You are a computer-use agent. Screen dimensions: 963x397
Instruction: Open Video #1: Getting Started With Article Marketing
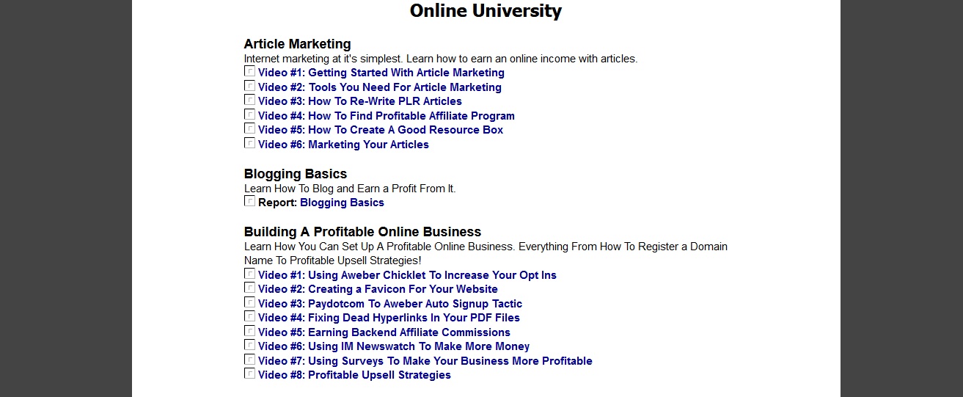tap(381, 73)
